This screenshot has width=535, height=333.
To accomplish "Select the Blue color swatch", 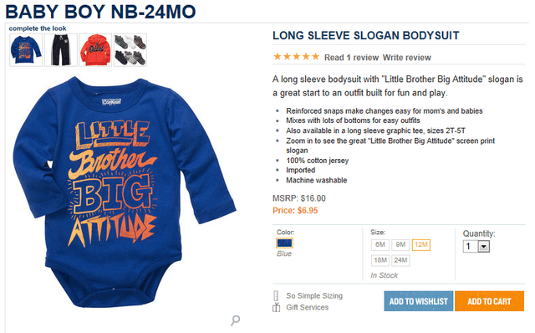I will (x=284, y=243).
